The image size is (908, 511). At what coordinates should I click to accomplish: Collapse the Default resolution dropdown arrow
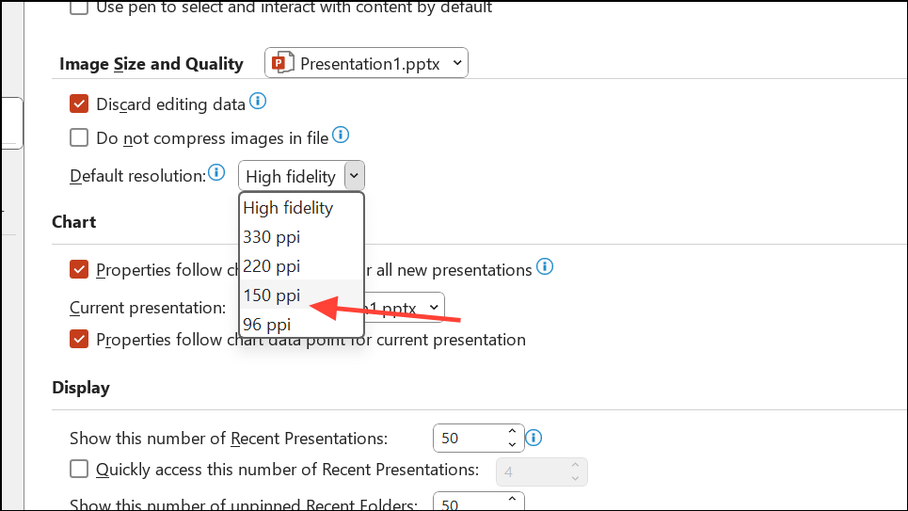point(354,176)
